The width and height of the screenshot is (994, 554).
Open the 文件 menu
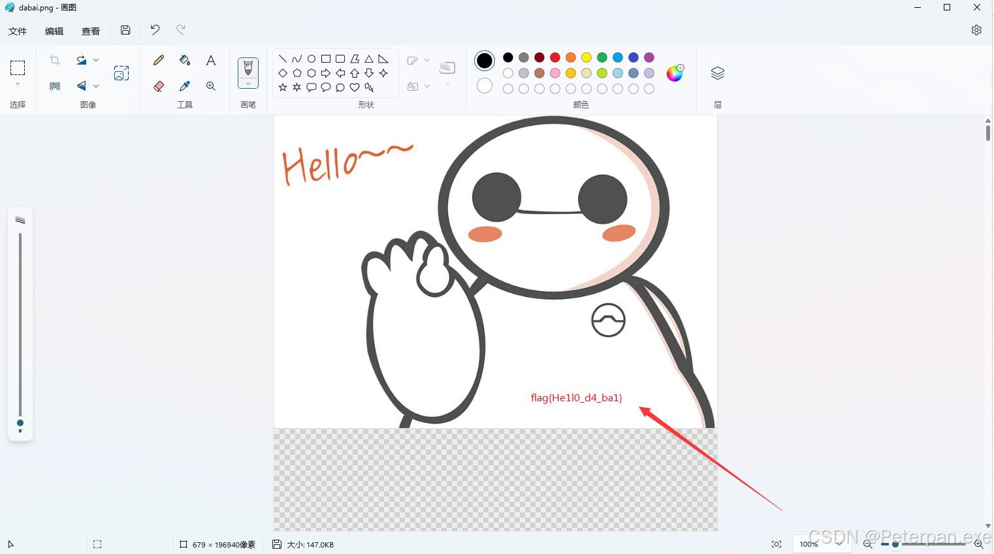pyautogui.click(x=18, y=31)
